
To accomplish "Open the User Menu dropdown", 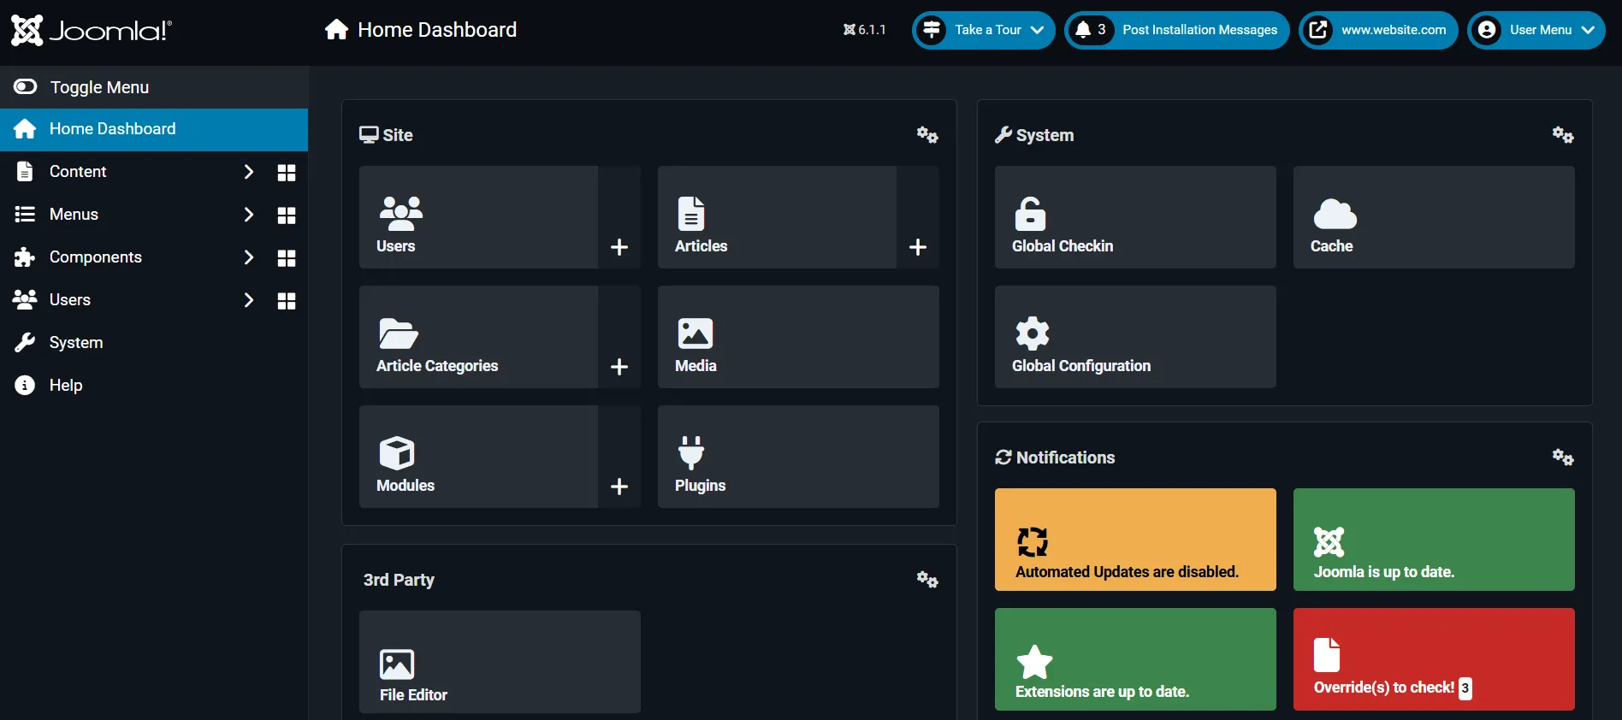I will (1536, 30).
